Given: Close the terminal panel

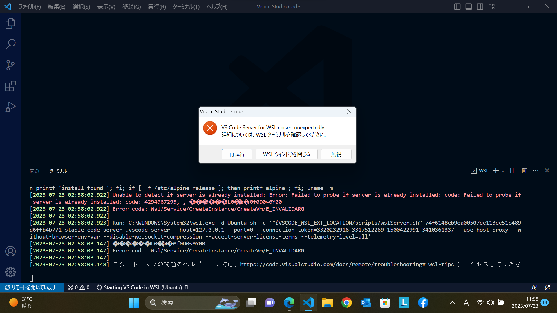Looking at the screenshot, I should [547, 171].
